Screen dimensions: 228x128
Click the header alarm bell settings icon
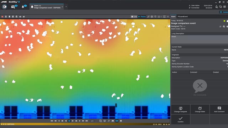pos(217,7)
